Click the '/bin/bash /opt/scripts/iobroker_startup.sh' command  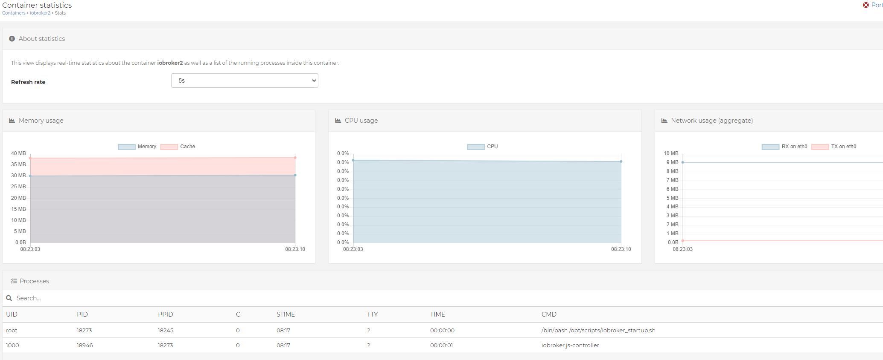[598, 330]
